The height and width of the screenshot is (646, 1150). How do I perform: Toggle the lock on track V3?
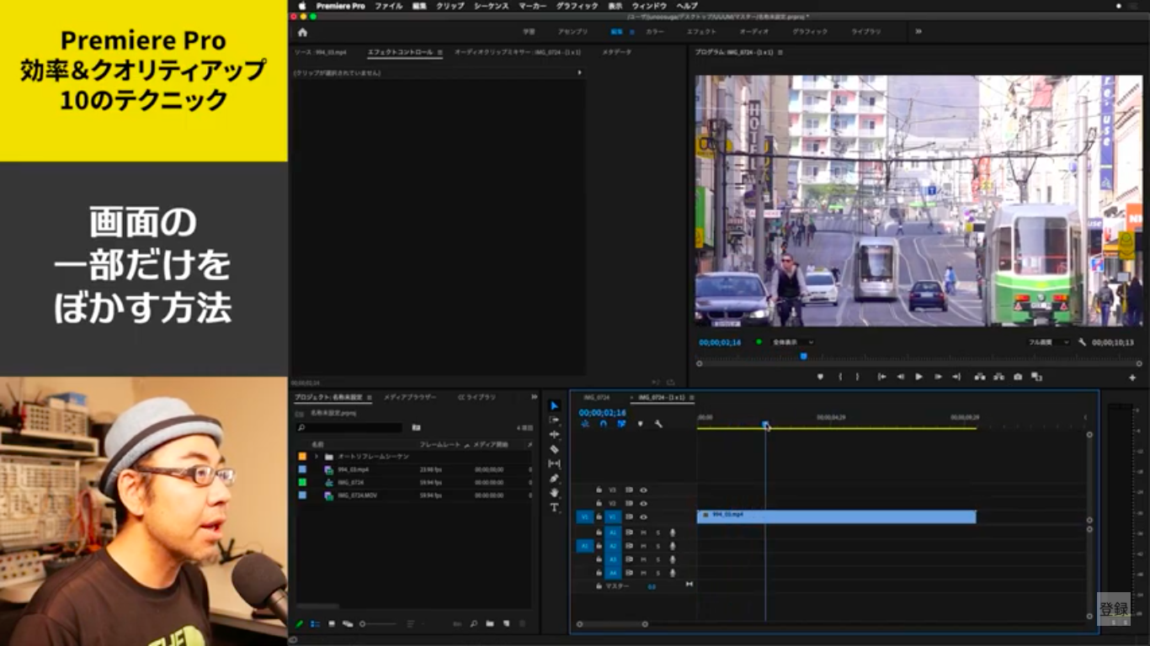click(599, 490)
